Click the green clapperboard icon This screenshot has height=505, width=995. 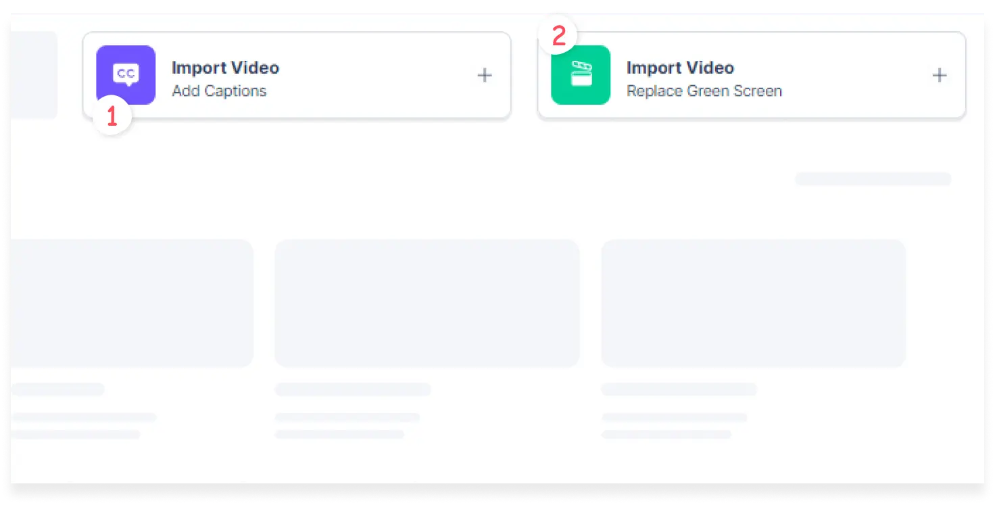point(581,75)
